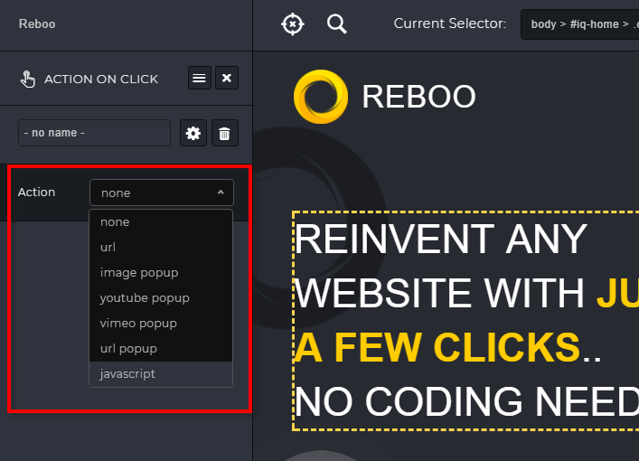Open the hamburger menu in Action on Click
The height and width of the screenshot is (461, 639).
click(199, 78)
